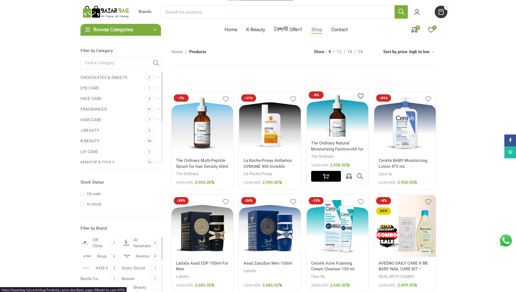Select the K-BEAUTY category
This screenshot has width=516, height=292.
[90, 141]
